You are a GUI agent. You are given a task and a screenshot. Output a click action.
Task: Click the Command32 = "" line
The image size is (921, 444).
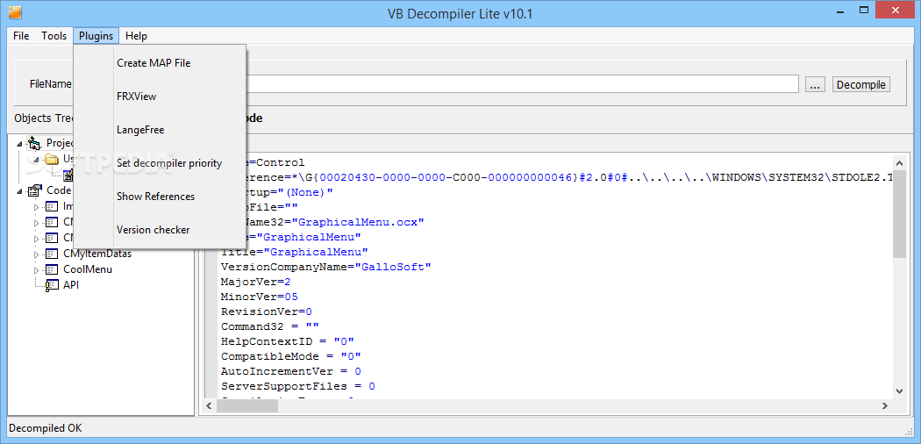(269, 326)
